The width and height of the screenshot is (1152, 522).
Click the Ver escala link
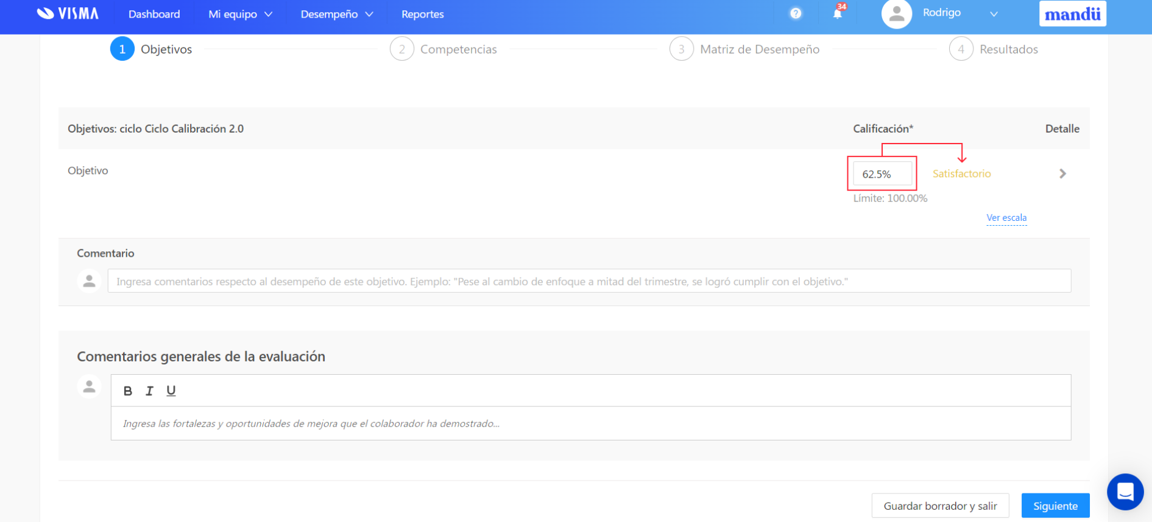click(1006, 218)
